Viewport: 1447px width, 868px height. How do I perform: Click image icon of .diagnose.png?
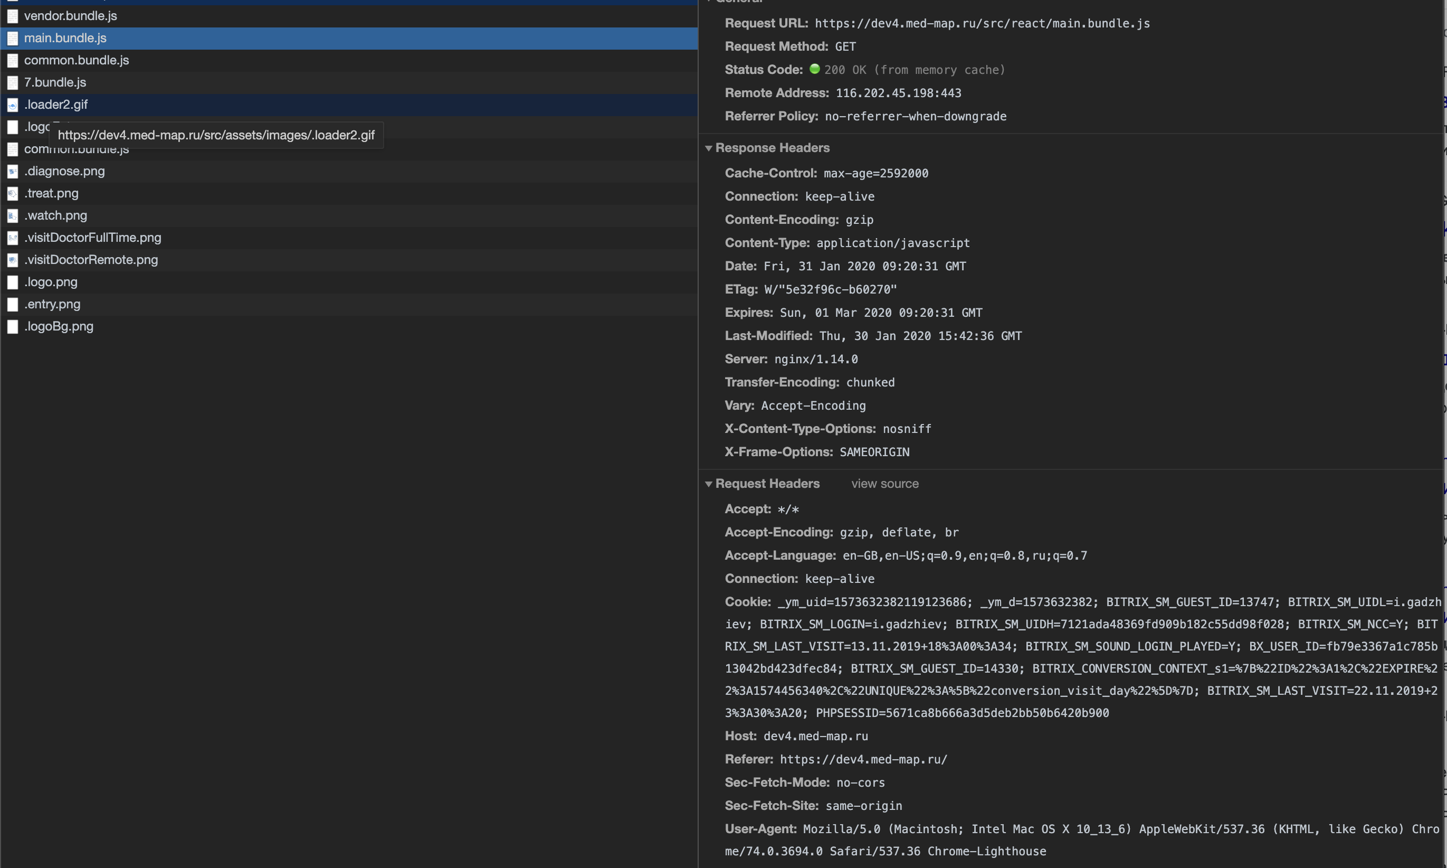tap(12, 172)
